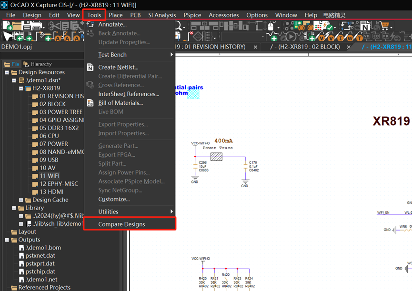Choose Customize... from the Tools menu
412x291 pixels.
(130, 200)
